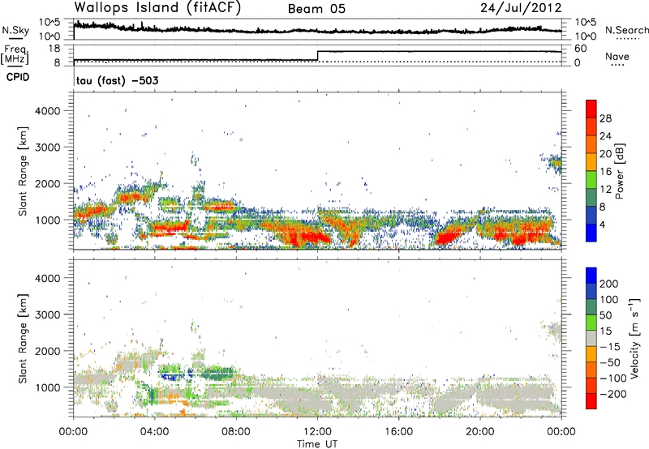The height and width of the screenshot is (449, 649).
Task: Click the 'N.Search' legend label
Action: pyautogui.click(x=626, y=30)
